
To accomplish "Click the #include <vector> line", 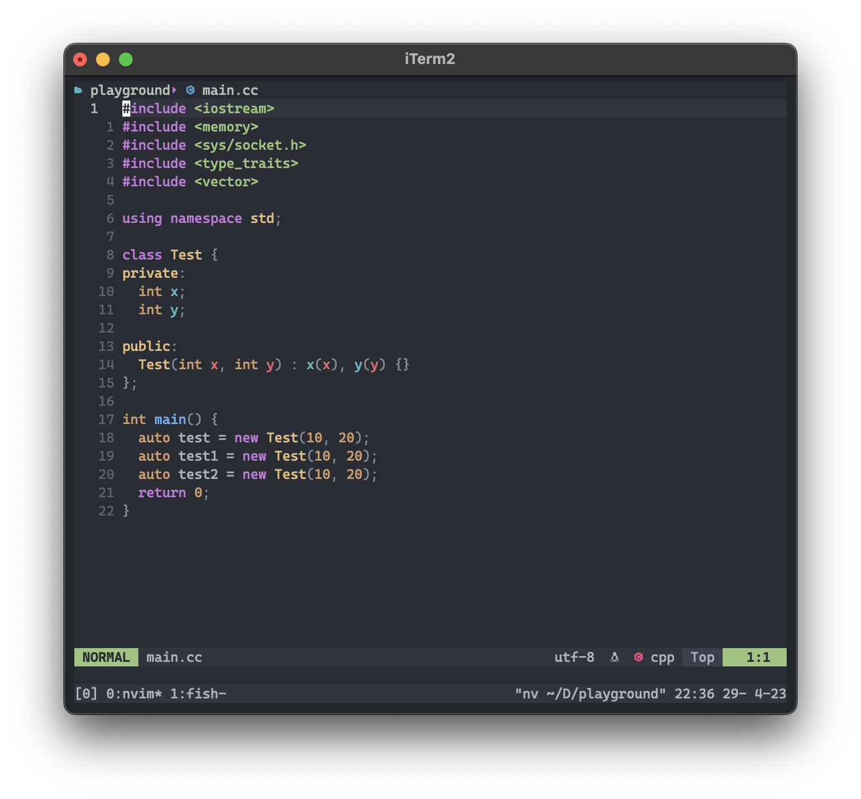I will tap(190, 182).
